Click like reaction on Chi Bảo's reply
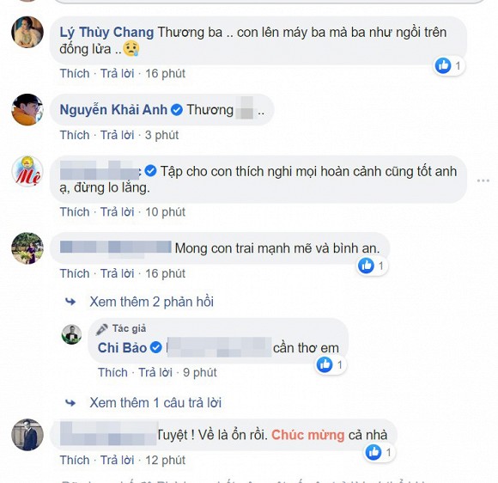 pyautogui.click(x=325, y=364)
